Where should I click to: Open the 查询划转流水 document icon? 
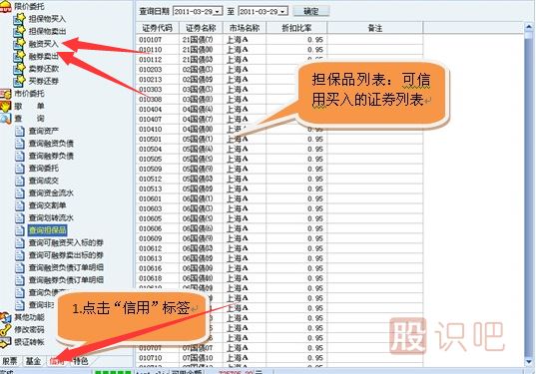[x=20, y=217]
